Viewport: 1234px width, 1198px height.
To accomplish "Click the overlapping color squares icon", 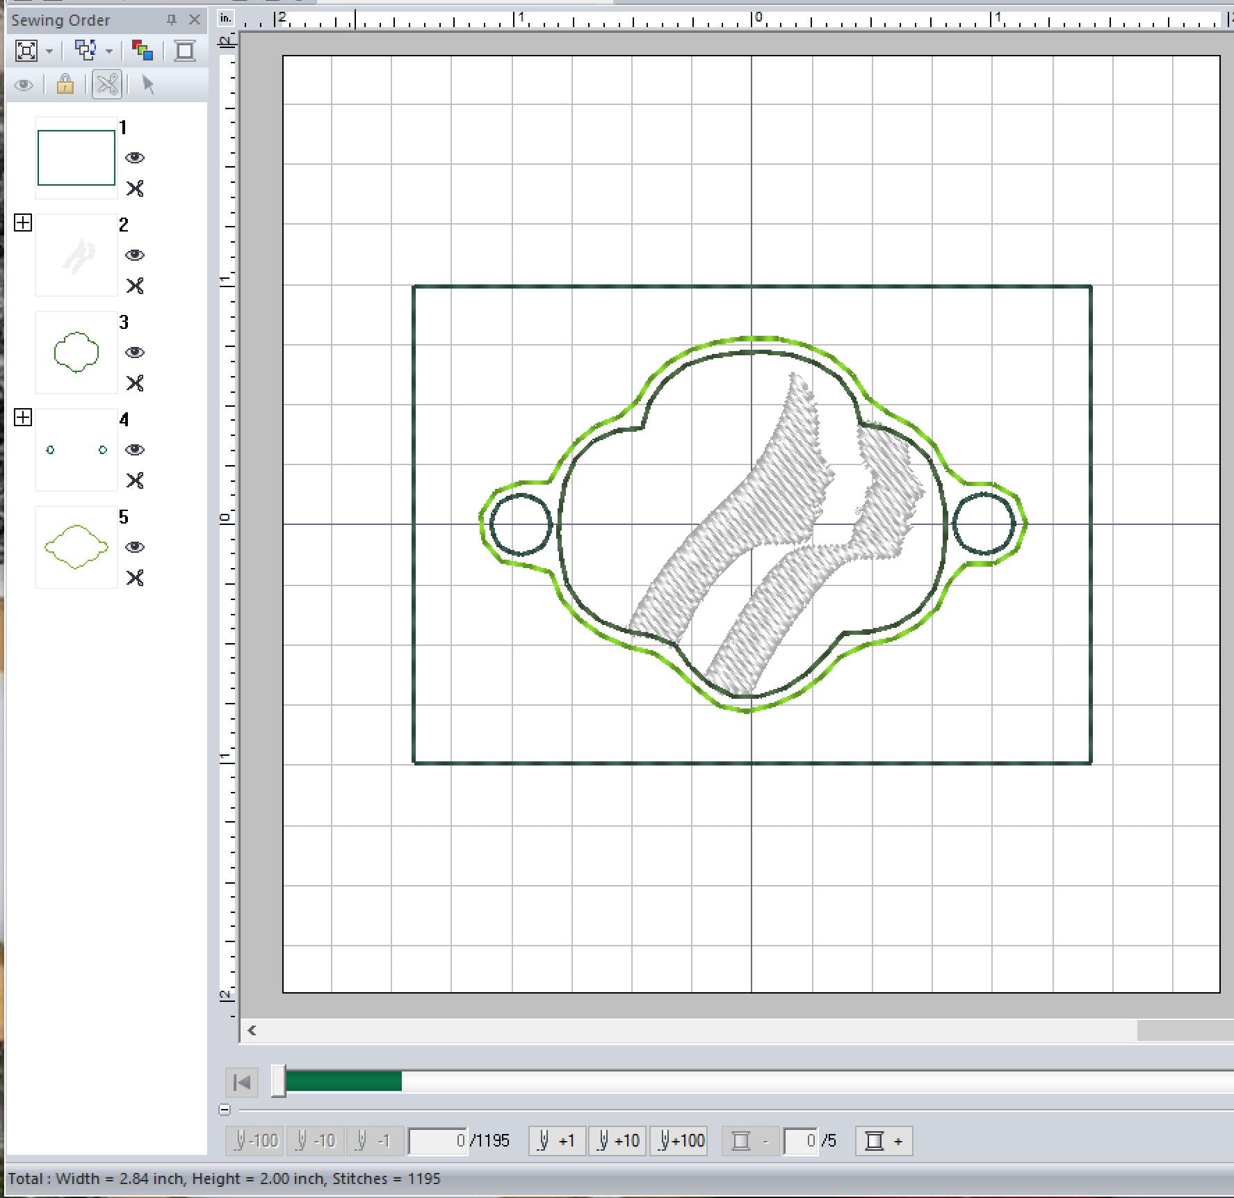I will [x=143, y=51].
